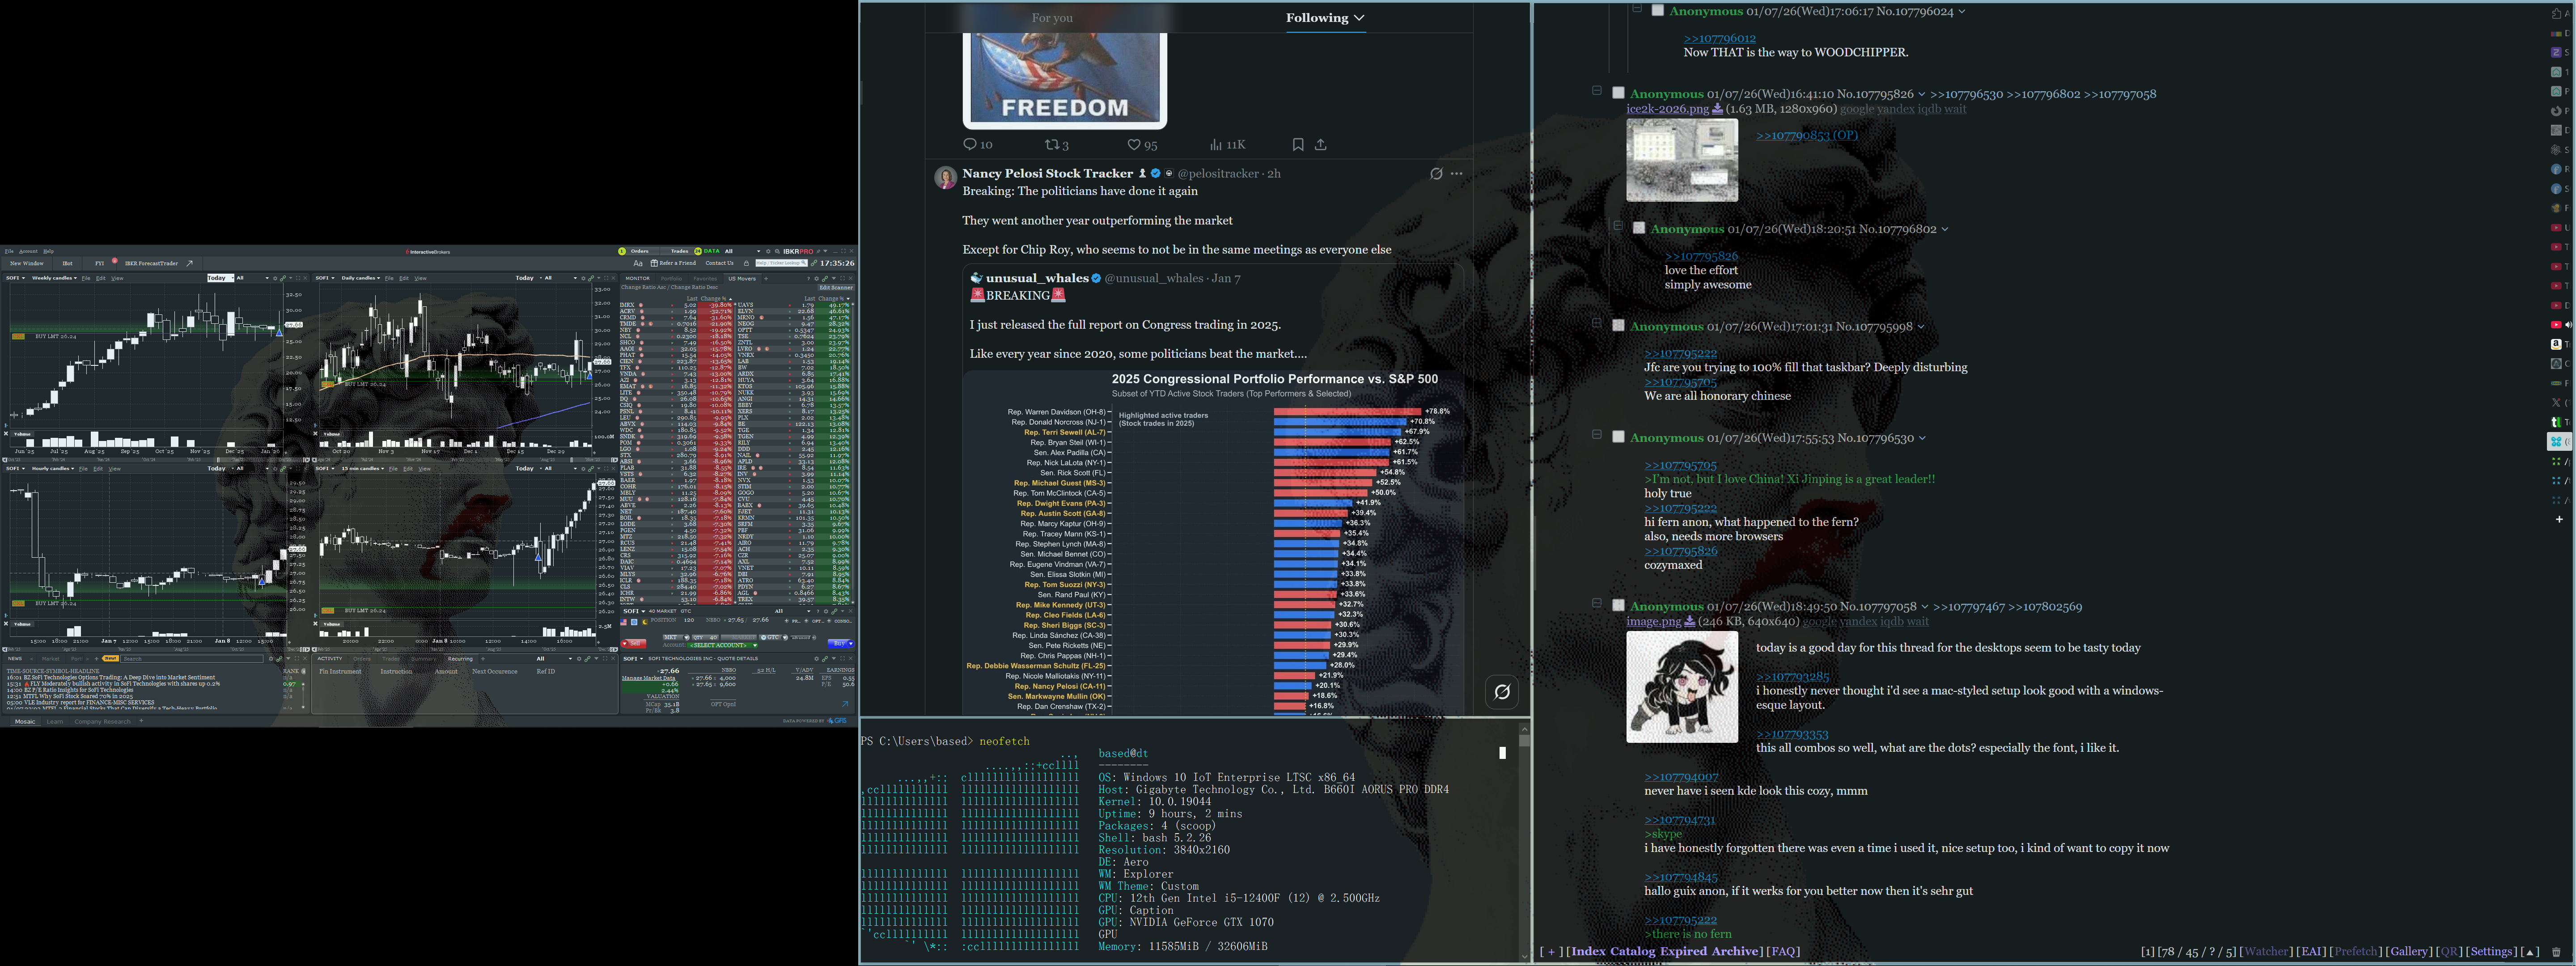Open the Account menu in IBKR menu bar
The height and width of the screenshot is (966, 2576).
pyautogui.click(x=28, y=251)
